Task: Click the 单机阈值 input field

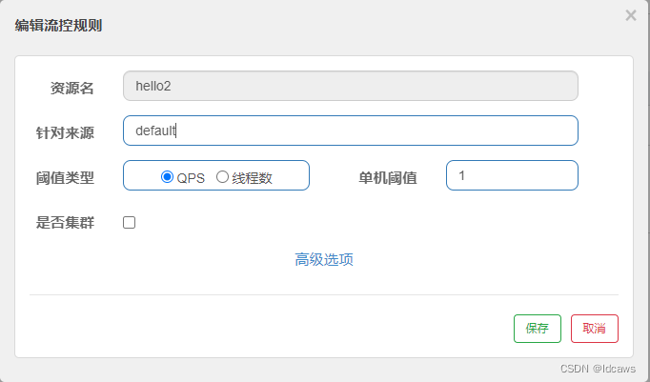Action: [x=512, y=175]
